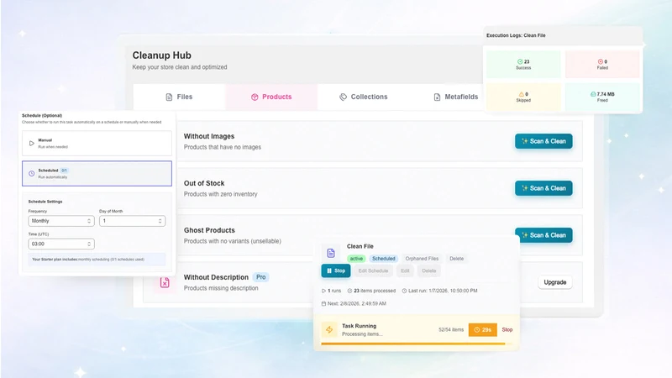
Task: Switch to the Products tab
Action: [271, 97]
